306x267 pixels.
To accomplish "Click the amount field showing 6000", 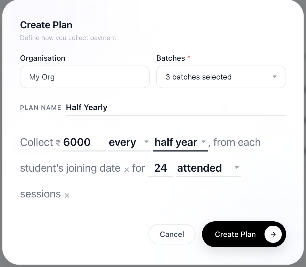I will click(x=84, y=143).
